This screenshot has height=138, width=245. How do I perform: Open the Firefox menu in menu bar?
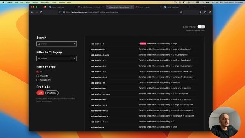[x=10, y=2]
